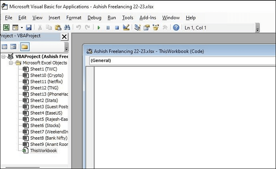Click the Find binoculars icon
Screen dimensions: 276x169
point(67,28)
